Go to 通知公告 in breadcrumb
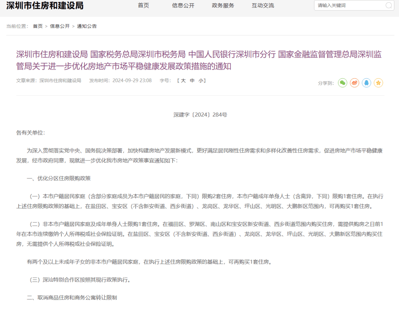Image resolution: width=399 pixels, height=312 pixels. tap(87, 26)
